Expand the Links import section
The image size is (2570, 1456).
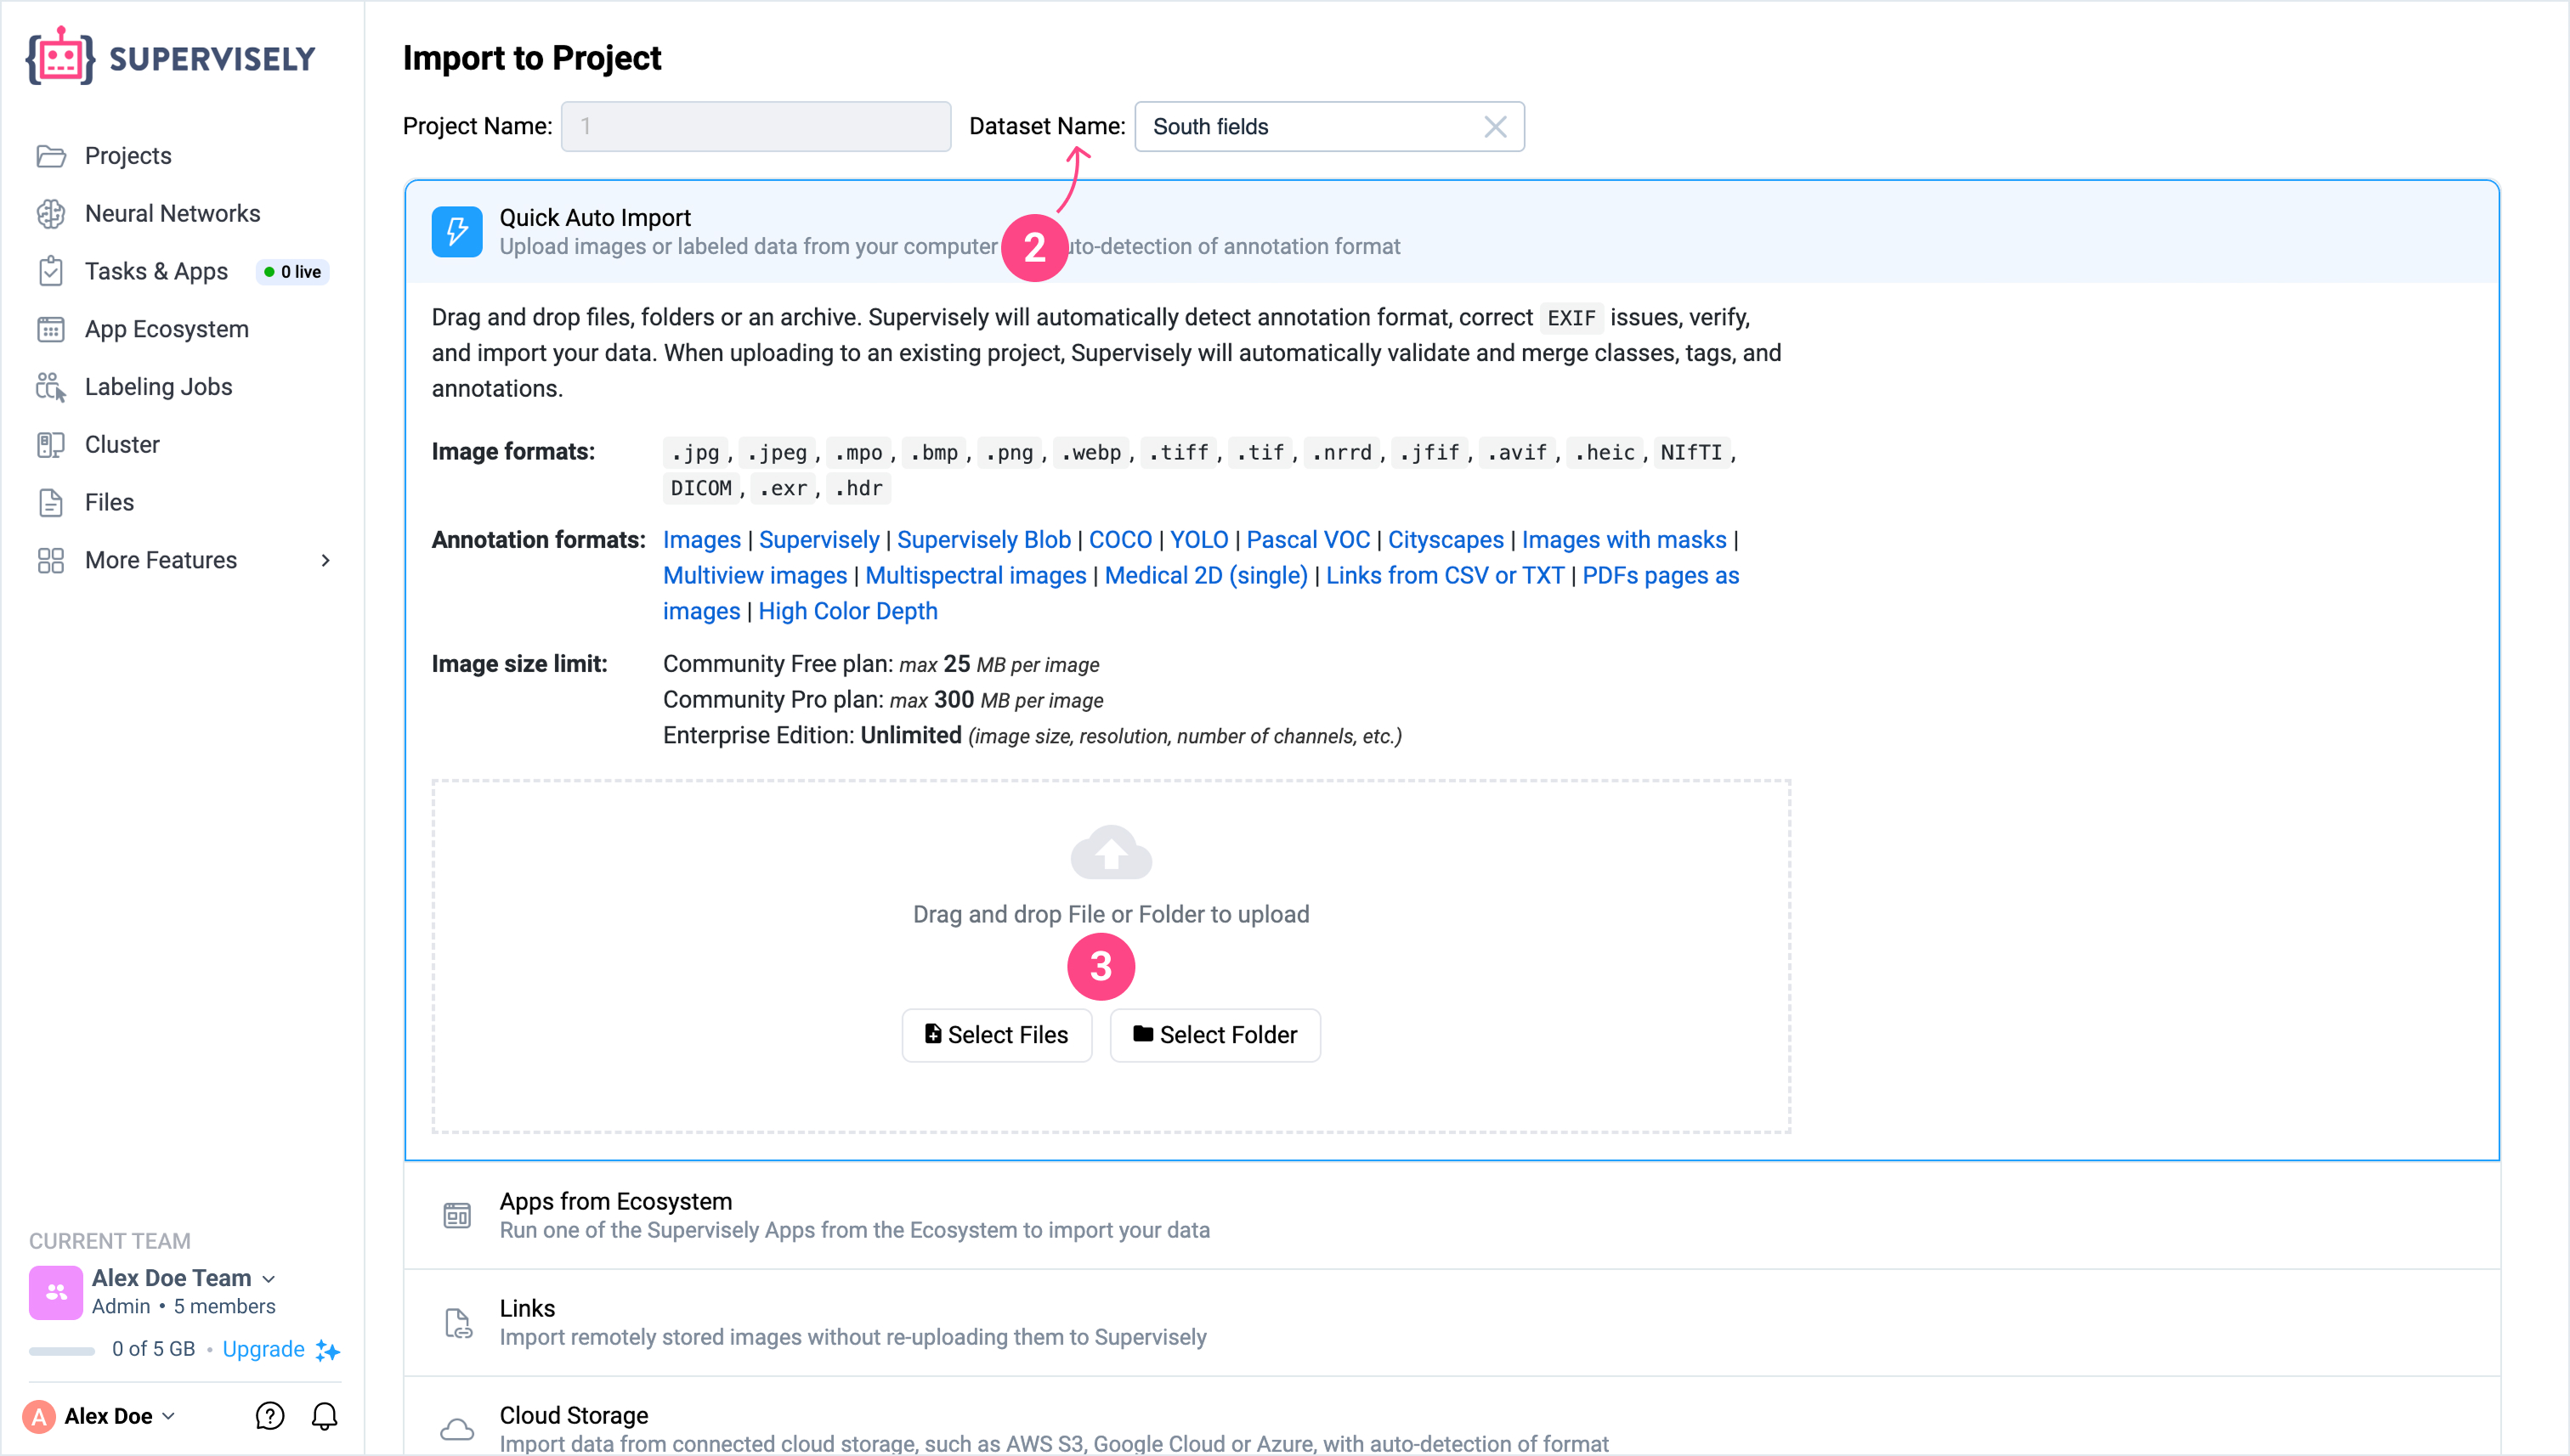click(852, 1322)
